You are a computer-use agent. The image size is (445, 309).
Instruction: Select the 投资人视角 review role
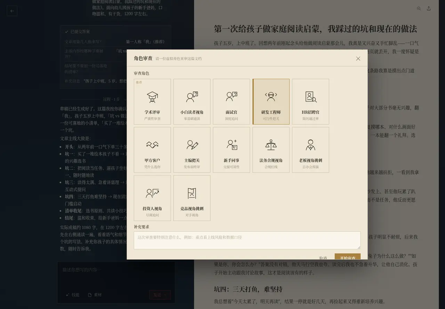pyautogui.click(x=152, y=198)
